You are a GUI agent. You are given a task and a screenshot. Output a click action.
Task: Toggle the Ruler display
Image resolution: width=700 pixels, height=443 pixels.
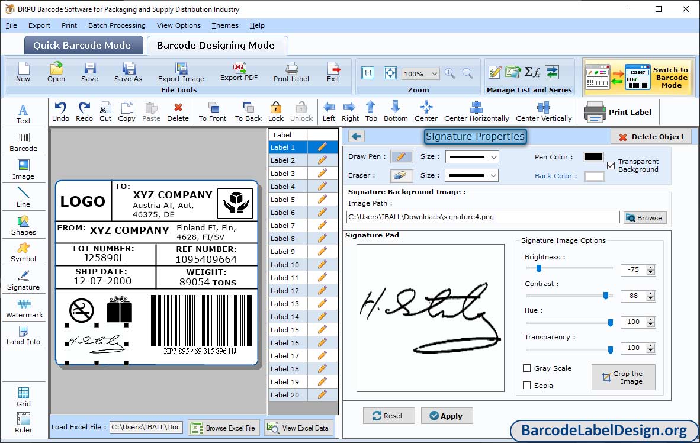click(23, 423)
